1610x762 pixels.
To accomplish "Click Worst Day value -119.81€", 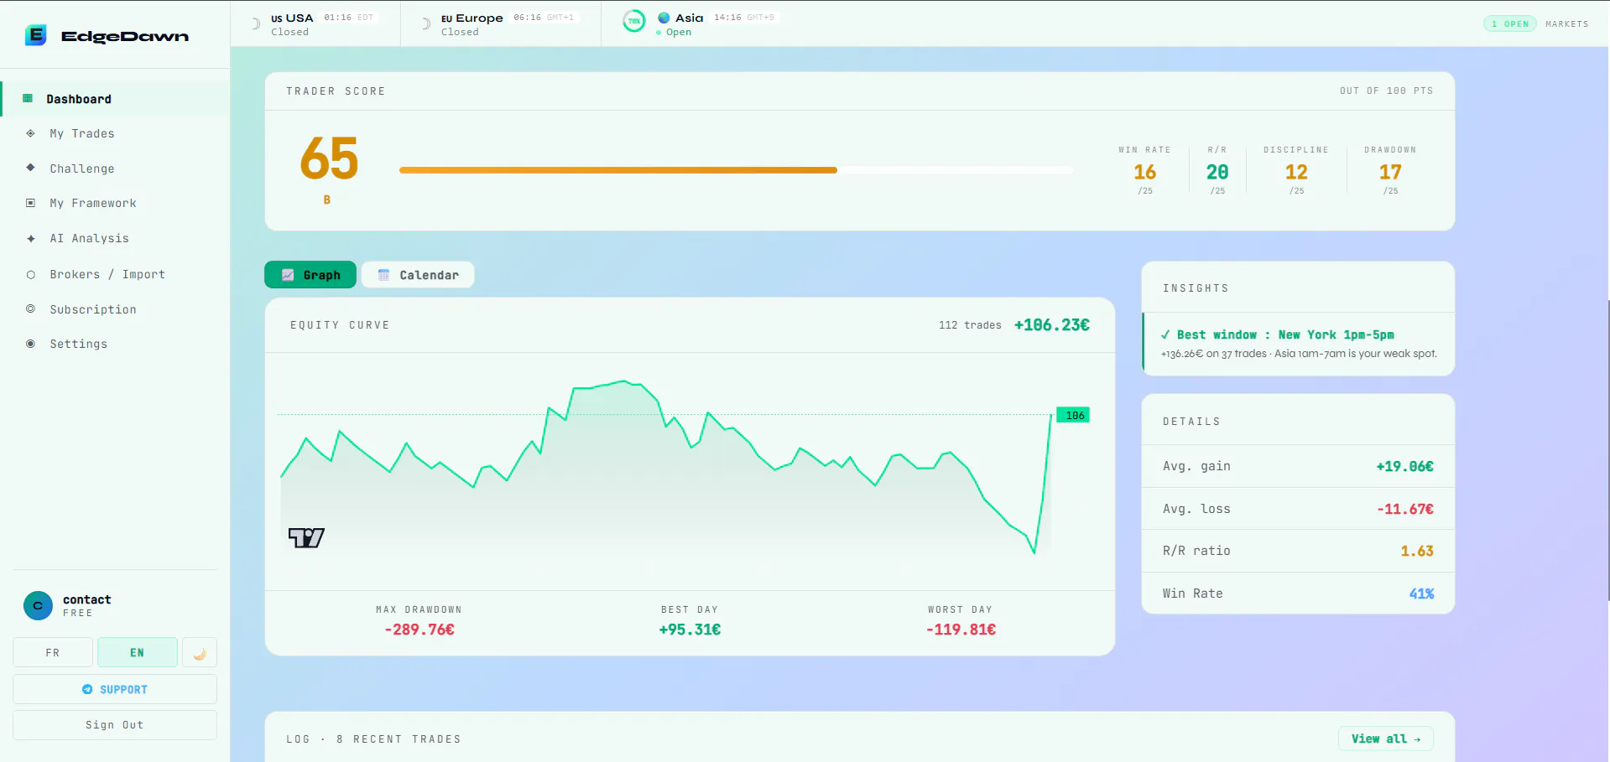I will (961, 630).
